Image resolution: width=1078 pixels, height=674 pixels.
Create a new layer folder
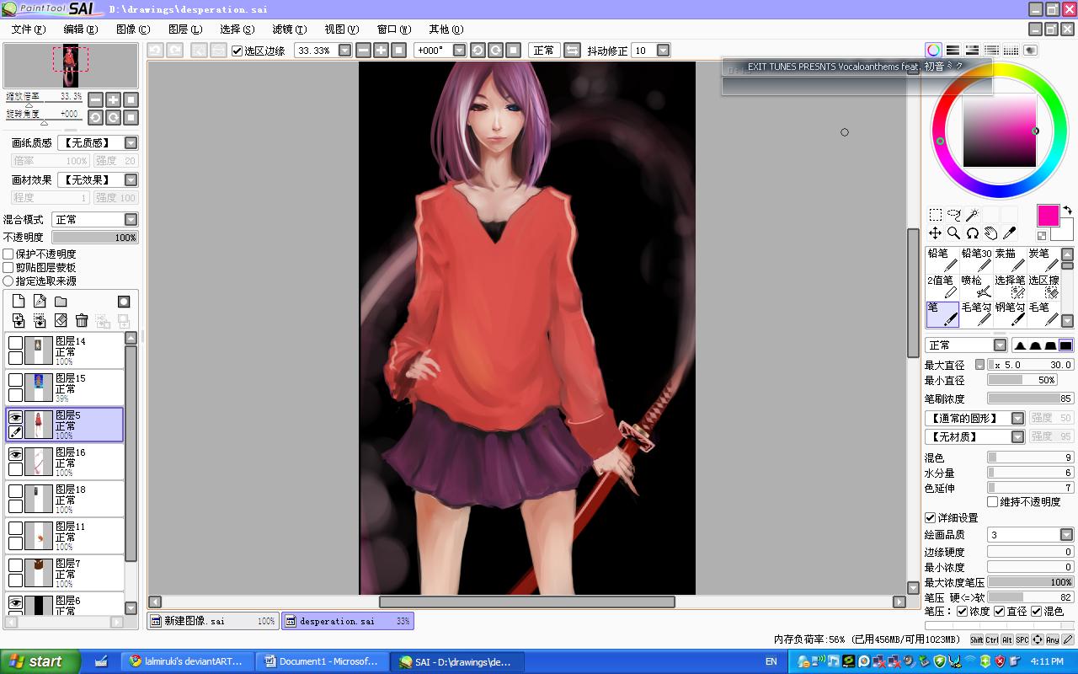pyautogui.click(x=61, y=302)
